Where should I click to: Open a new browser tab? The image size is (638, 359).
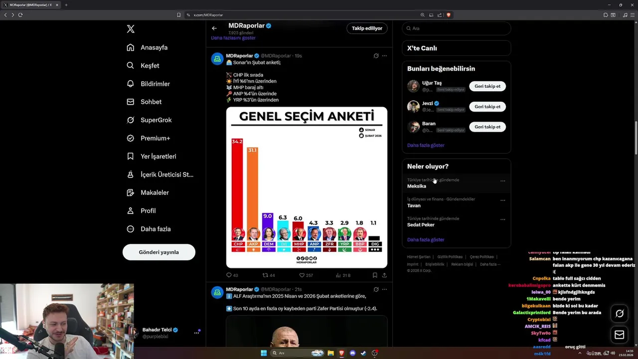(66, 5)
